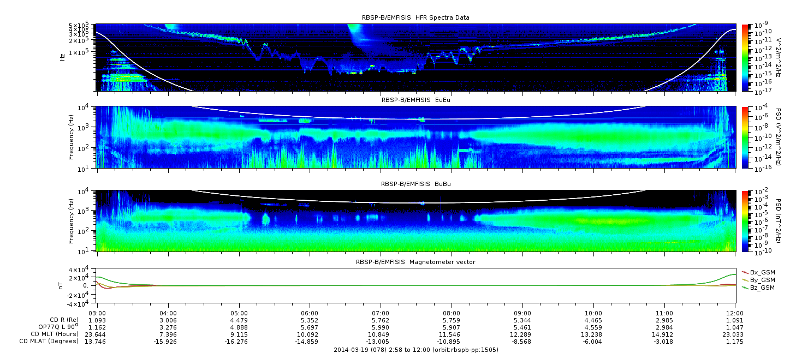
Task: Click the Bz_GSM legend text
Action: (762, 288)
